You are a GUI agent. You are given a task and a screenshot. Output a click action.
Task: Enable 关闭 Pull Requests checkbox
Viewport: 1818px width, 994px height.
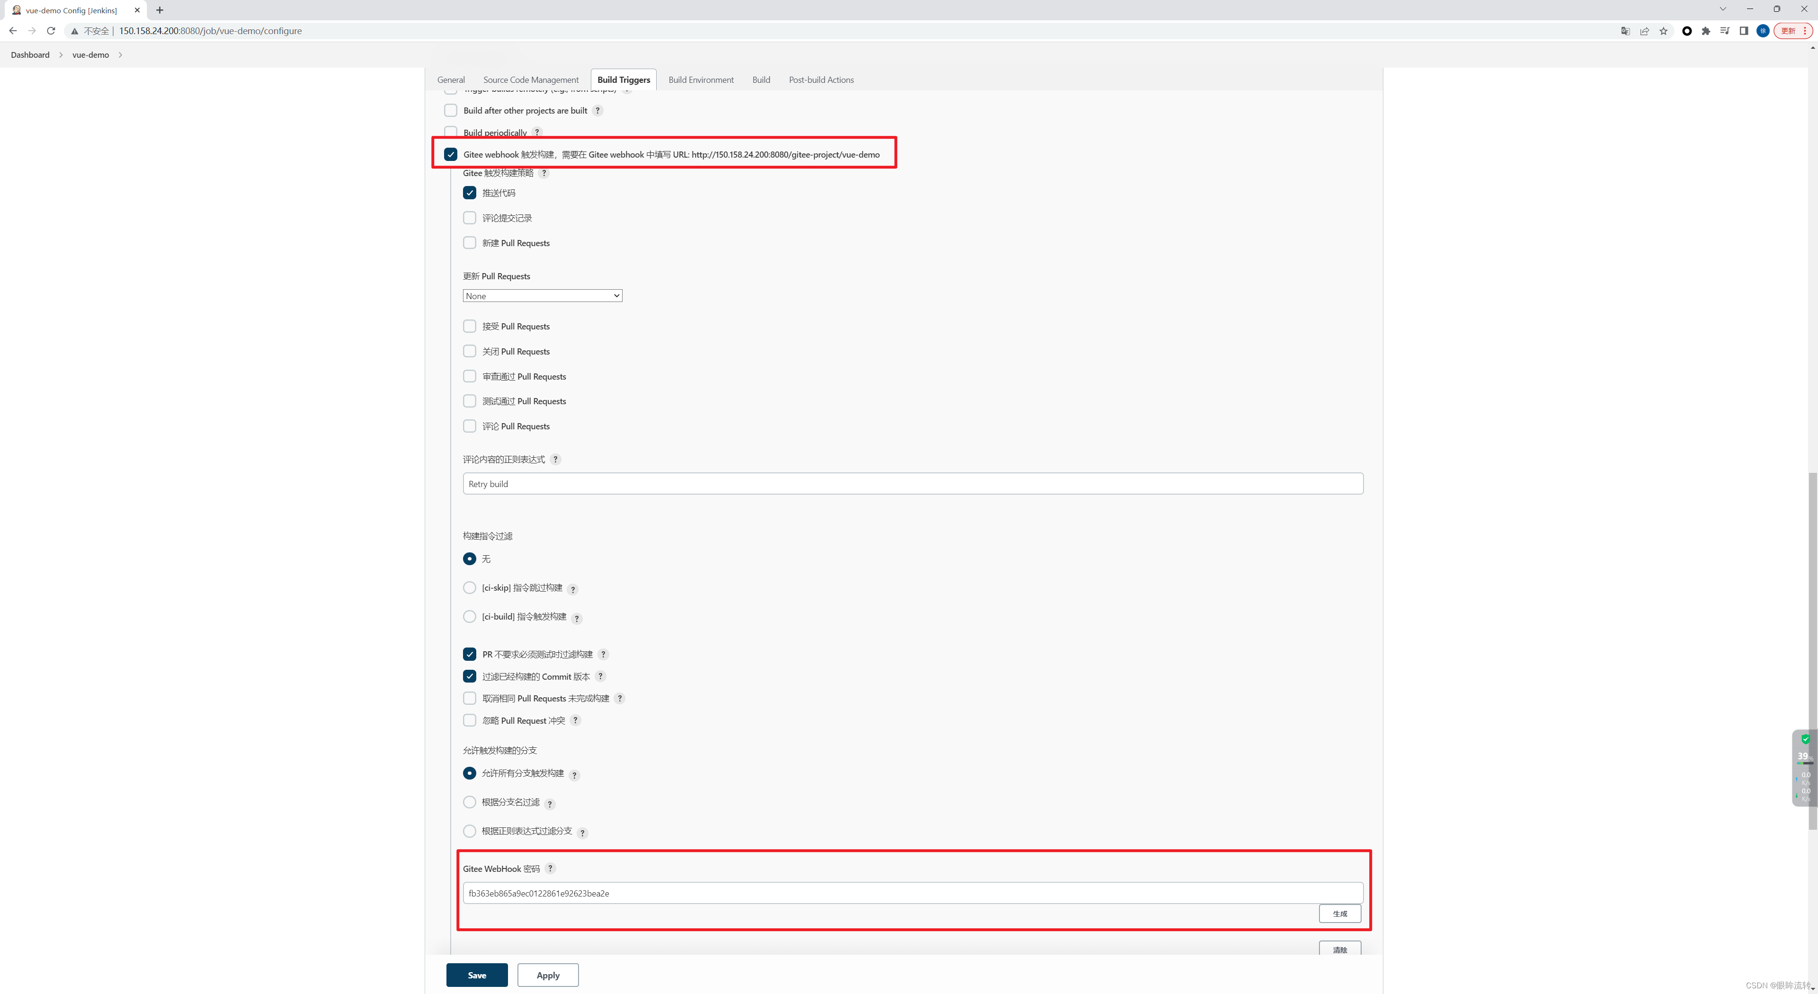(469, 351)
